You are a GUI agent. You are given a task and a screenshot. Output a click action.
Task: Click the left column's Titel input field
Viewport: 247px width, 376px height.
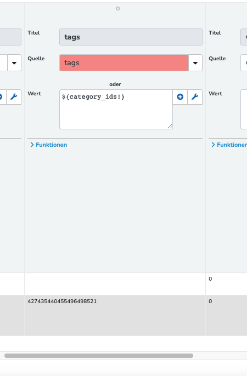coord(10,37)
